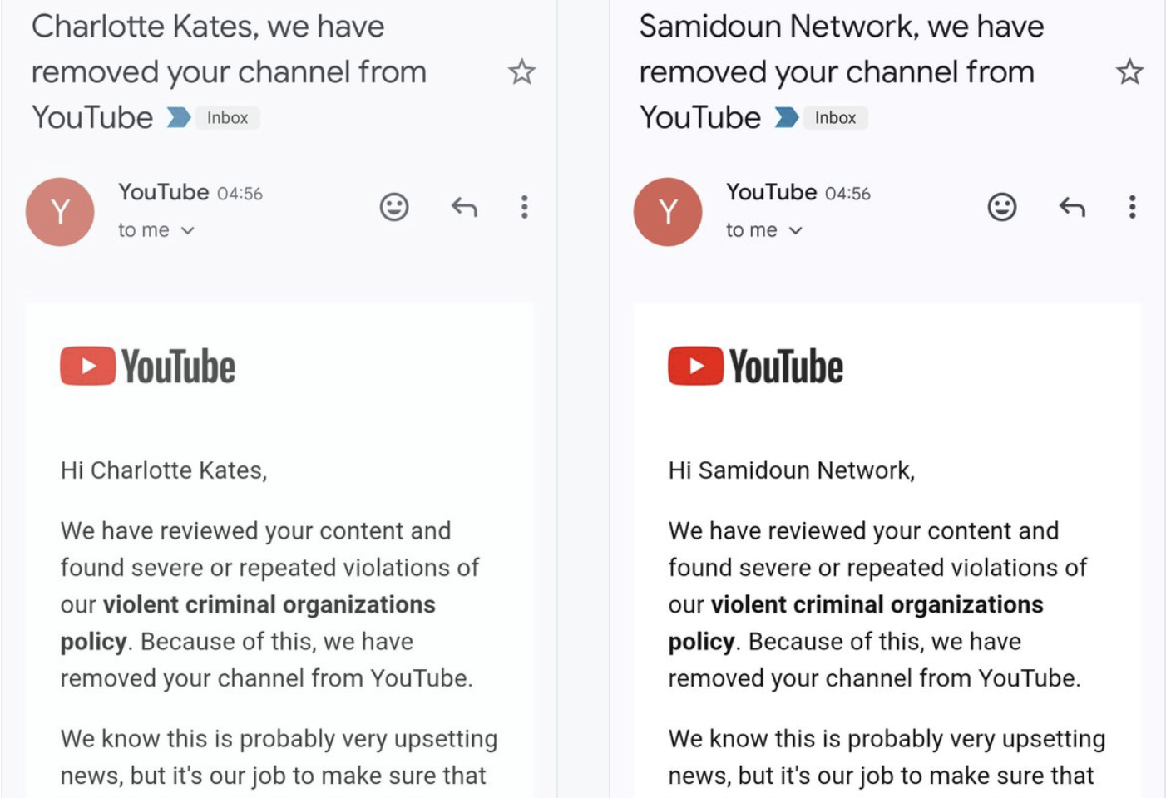
Task: Click the YouTube logo in Samidoun Network email
Action: 756,367
